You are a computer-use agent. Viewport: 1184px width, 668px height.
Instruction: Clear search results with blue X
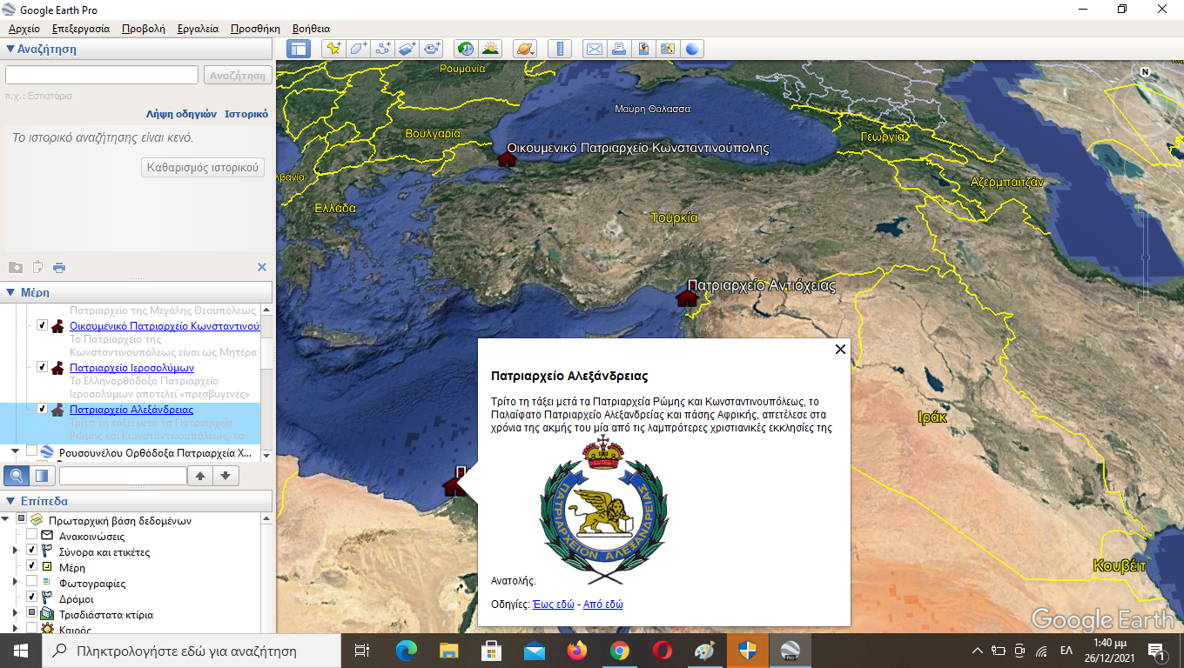(x=261, y=267)
